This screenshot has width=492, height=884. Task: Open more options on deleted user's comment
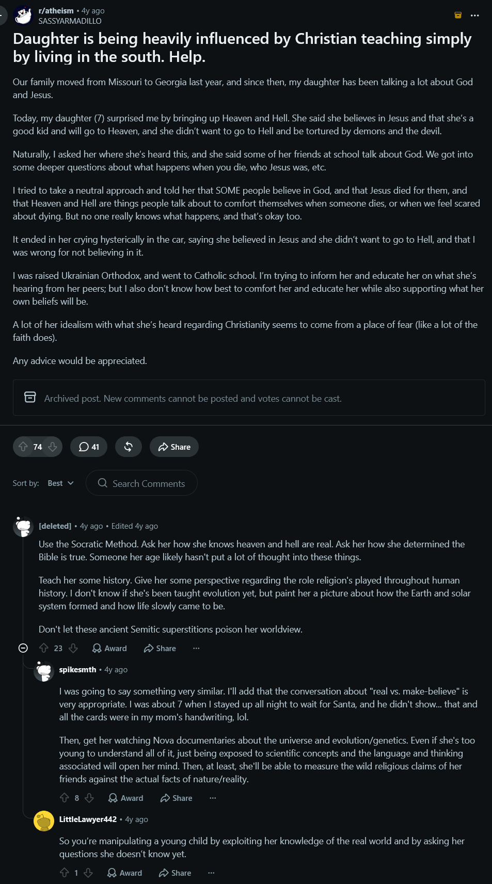point(196,648)
